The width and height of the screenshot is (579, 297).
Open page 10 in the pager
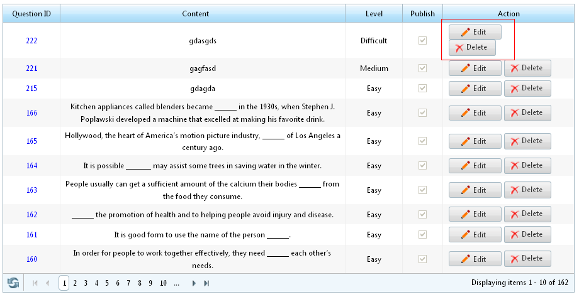(163, 283)
